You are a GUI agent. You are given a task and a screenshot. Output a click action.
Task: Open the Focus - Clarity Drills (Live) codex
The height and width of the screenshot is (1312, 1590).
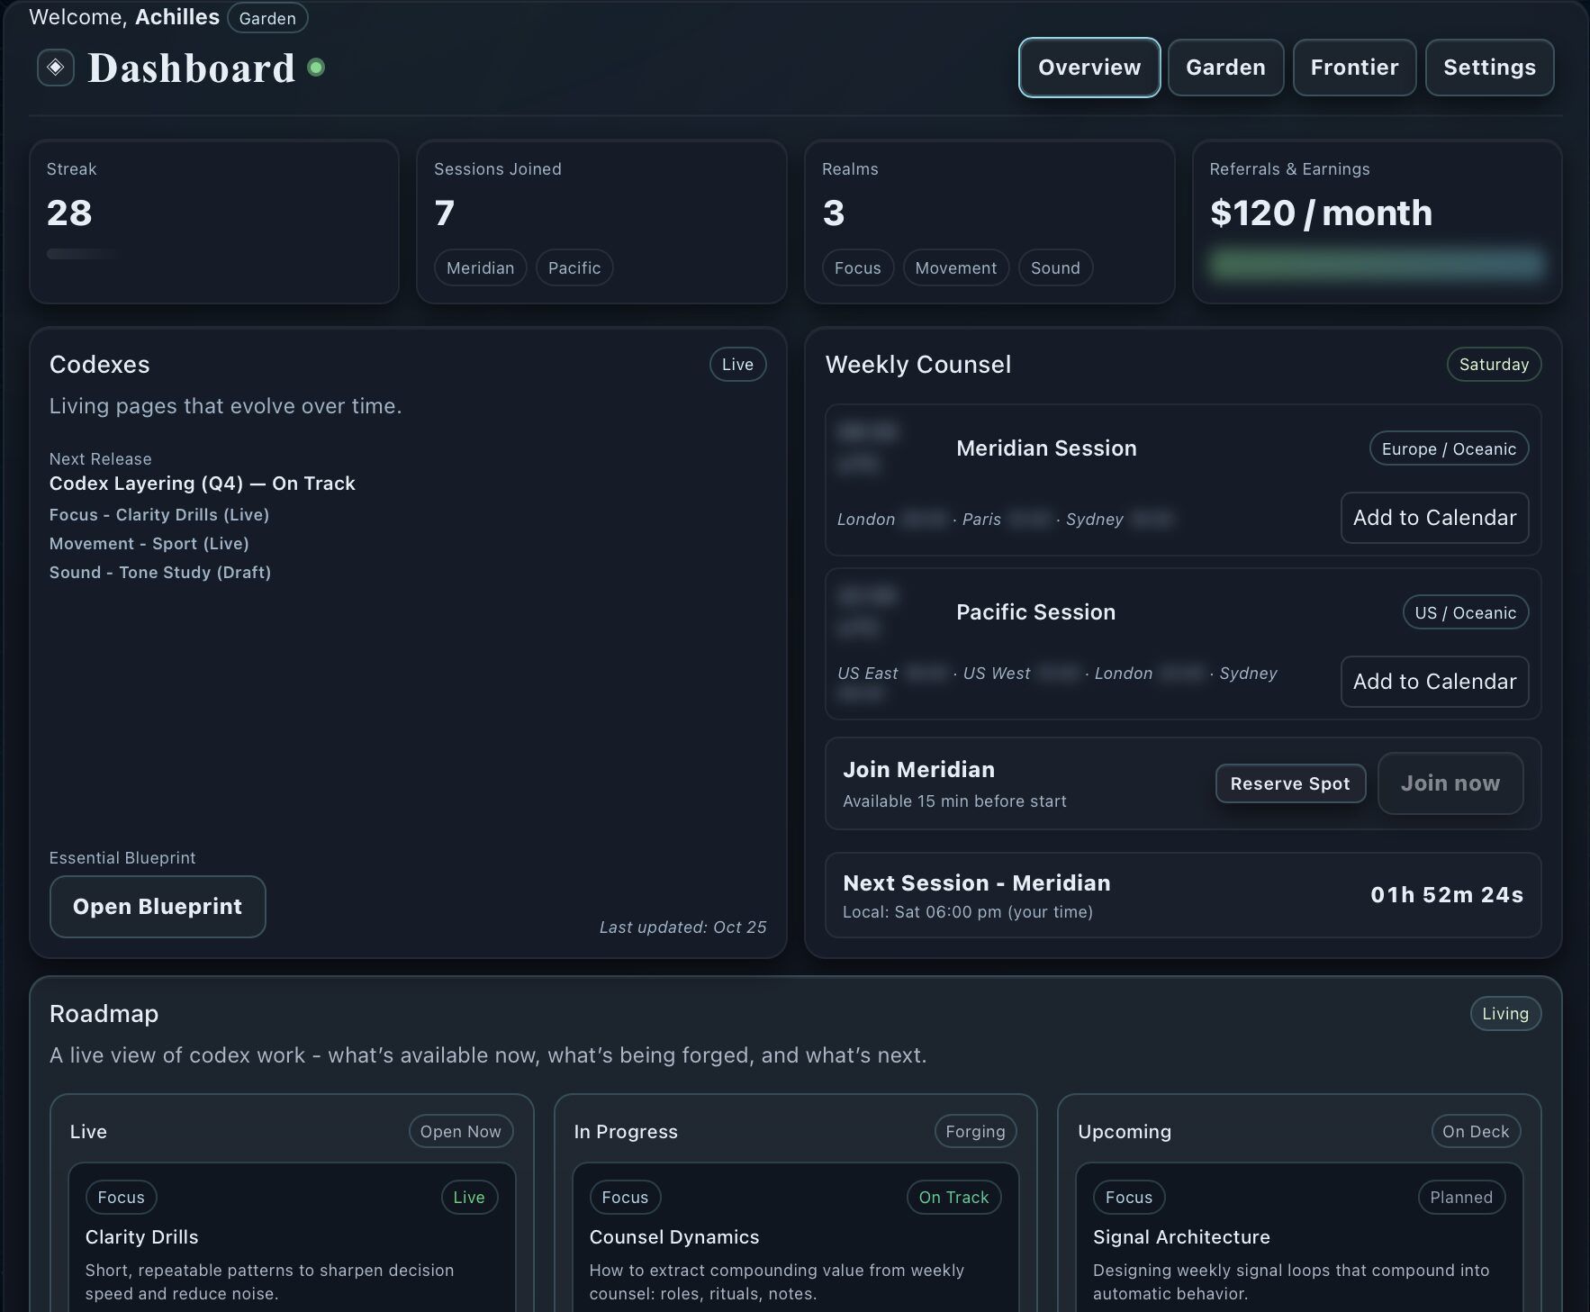coord(159,515)
